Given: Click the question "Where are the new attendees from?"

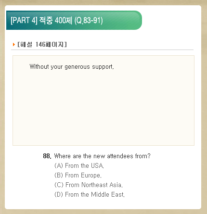Looking at the screenshot, I should [102, 156].
